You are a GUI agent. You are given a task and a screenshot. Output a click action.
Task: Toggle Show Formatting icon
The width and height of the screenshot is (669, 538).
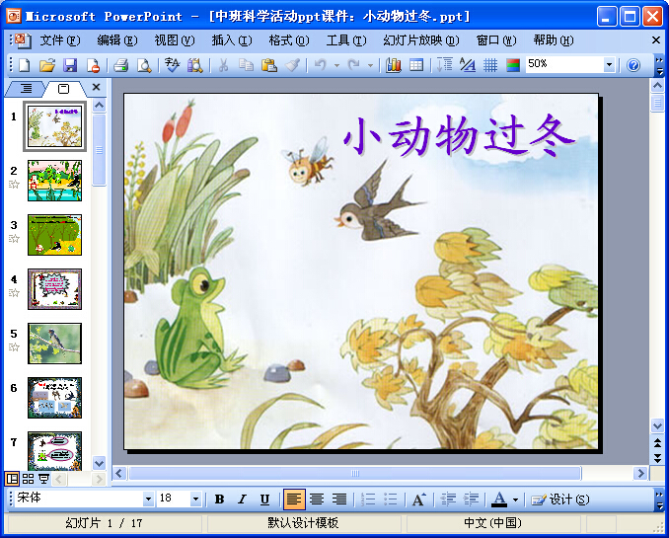click(468, 65)
